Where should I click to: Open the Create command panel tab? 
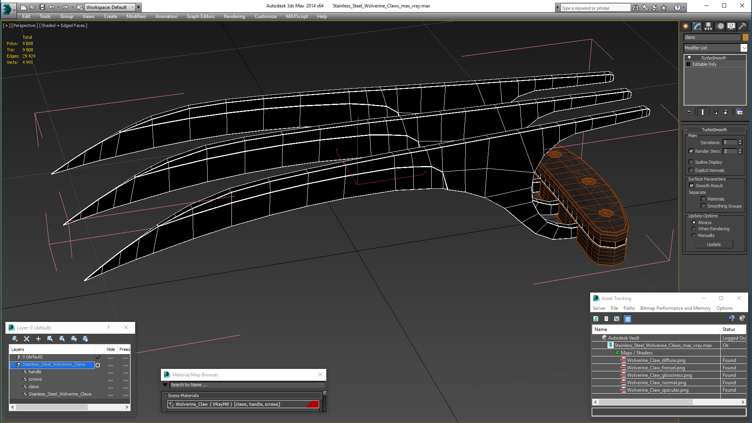tap(686, 26)
